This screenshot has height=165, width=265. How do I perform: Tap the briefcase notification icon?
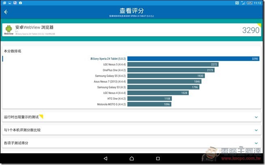tap(20, 3)
